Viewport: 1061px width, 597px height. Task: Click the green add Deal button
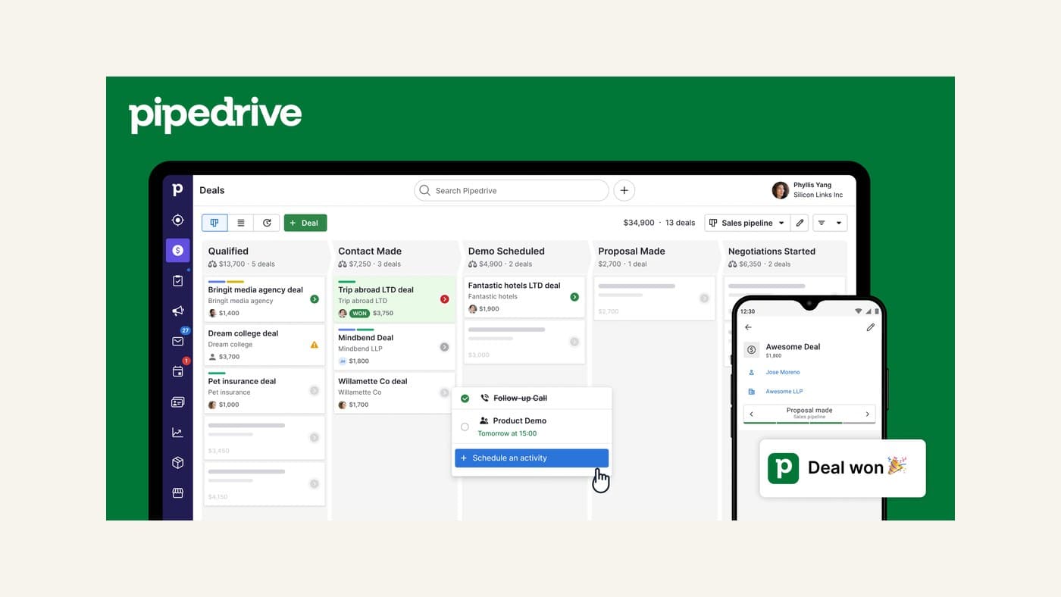305,223
